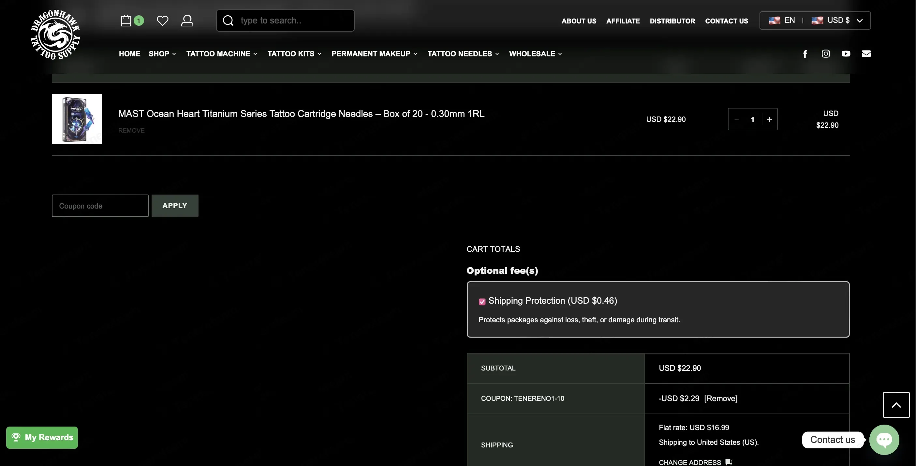The width and height of the screenshot is (916, 466).
Task: Open the language and currency chevron
Action: [x=860, y=21]
